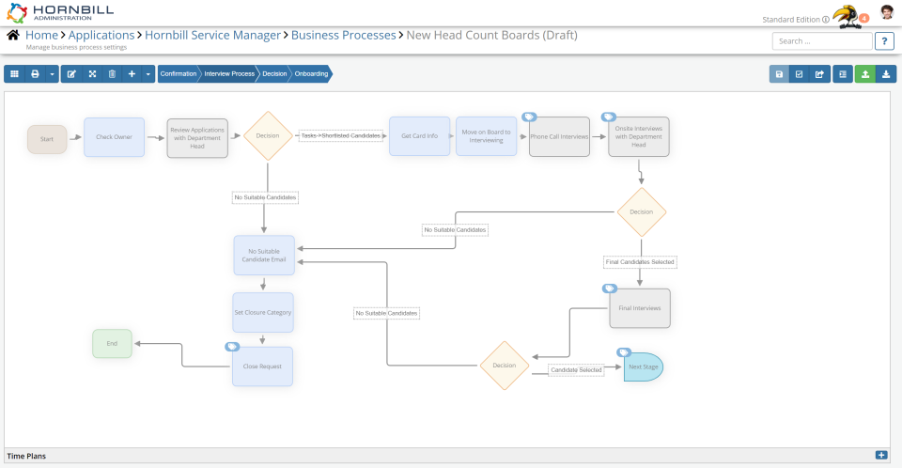902x468 pixels.
Task: Click the clipboard paste icon
Action: [112, 73]
